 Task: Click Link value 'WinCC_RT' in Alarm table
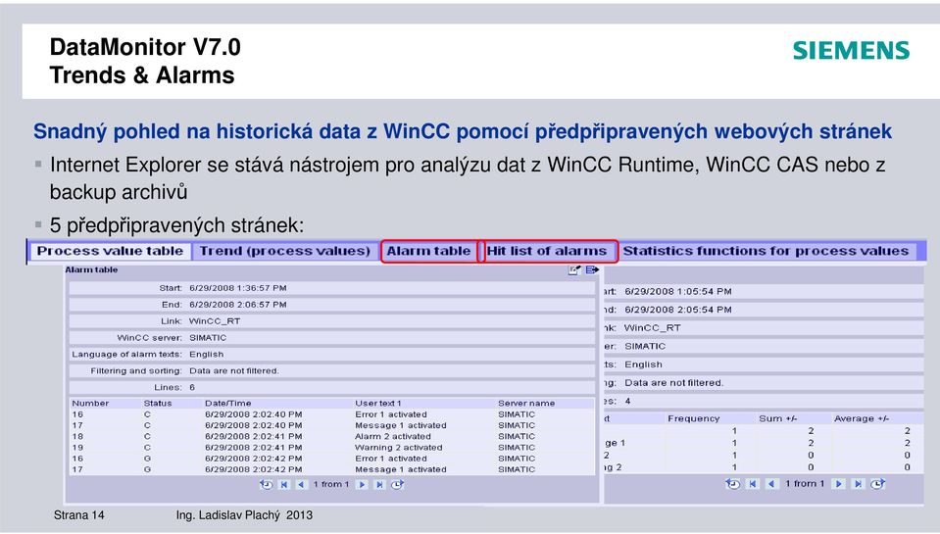[x=215, y=321]
